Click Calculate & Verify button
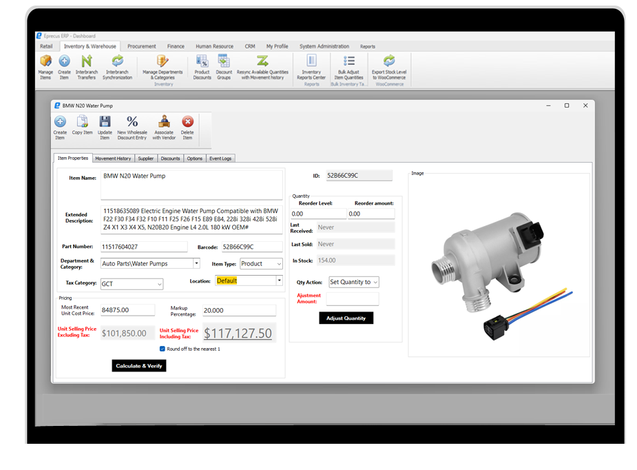637x470 pixels. point(139,366)
